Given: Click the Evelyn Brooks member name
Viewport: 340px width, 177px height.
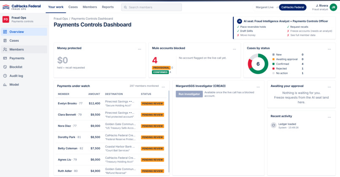Looking at the screenshot, I should point(67,104).
